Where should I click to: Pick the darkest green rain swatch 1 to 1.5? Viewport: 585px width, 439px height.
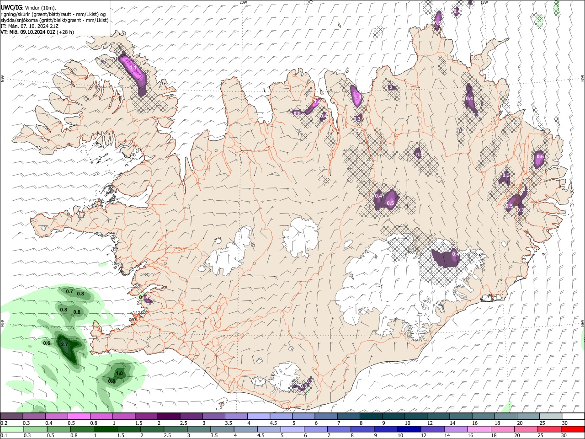pos(106,429)
